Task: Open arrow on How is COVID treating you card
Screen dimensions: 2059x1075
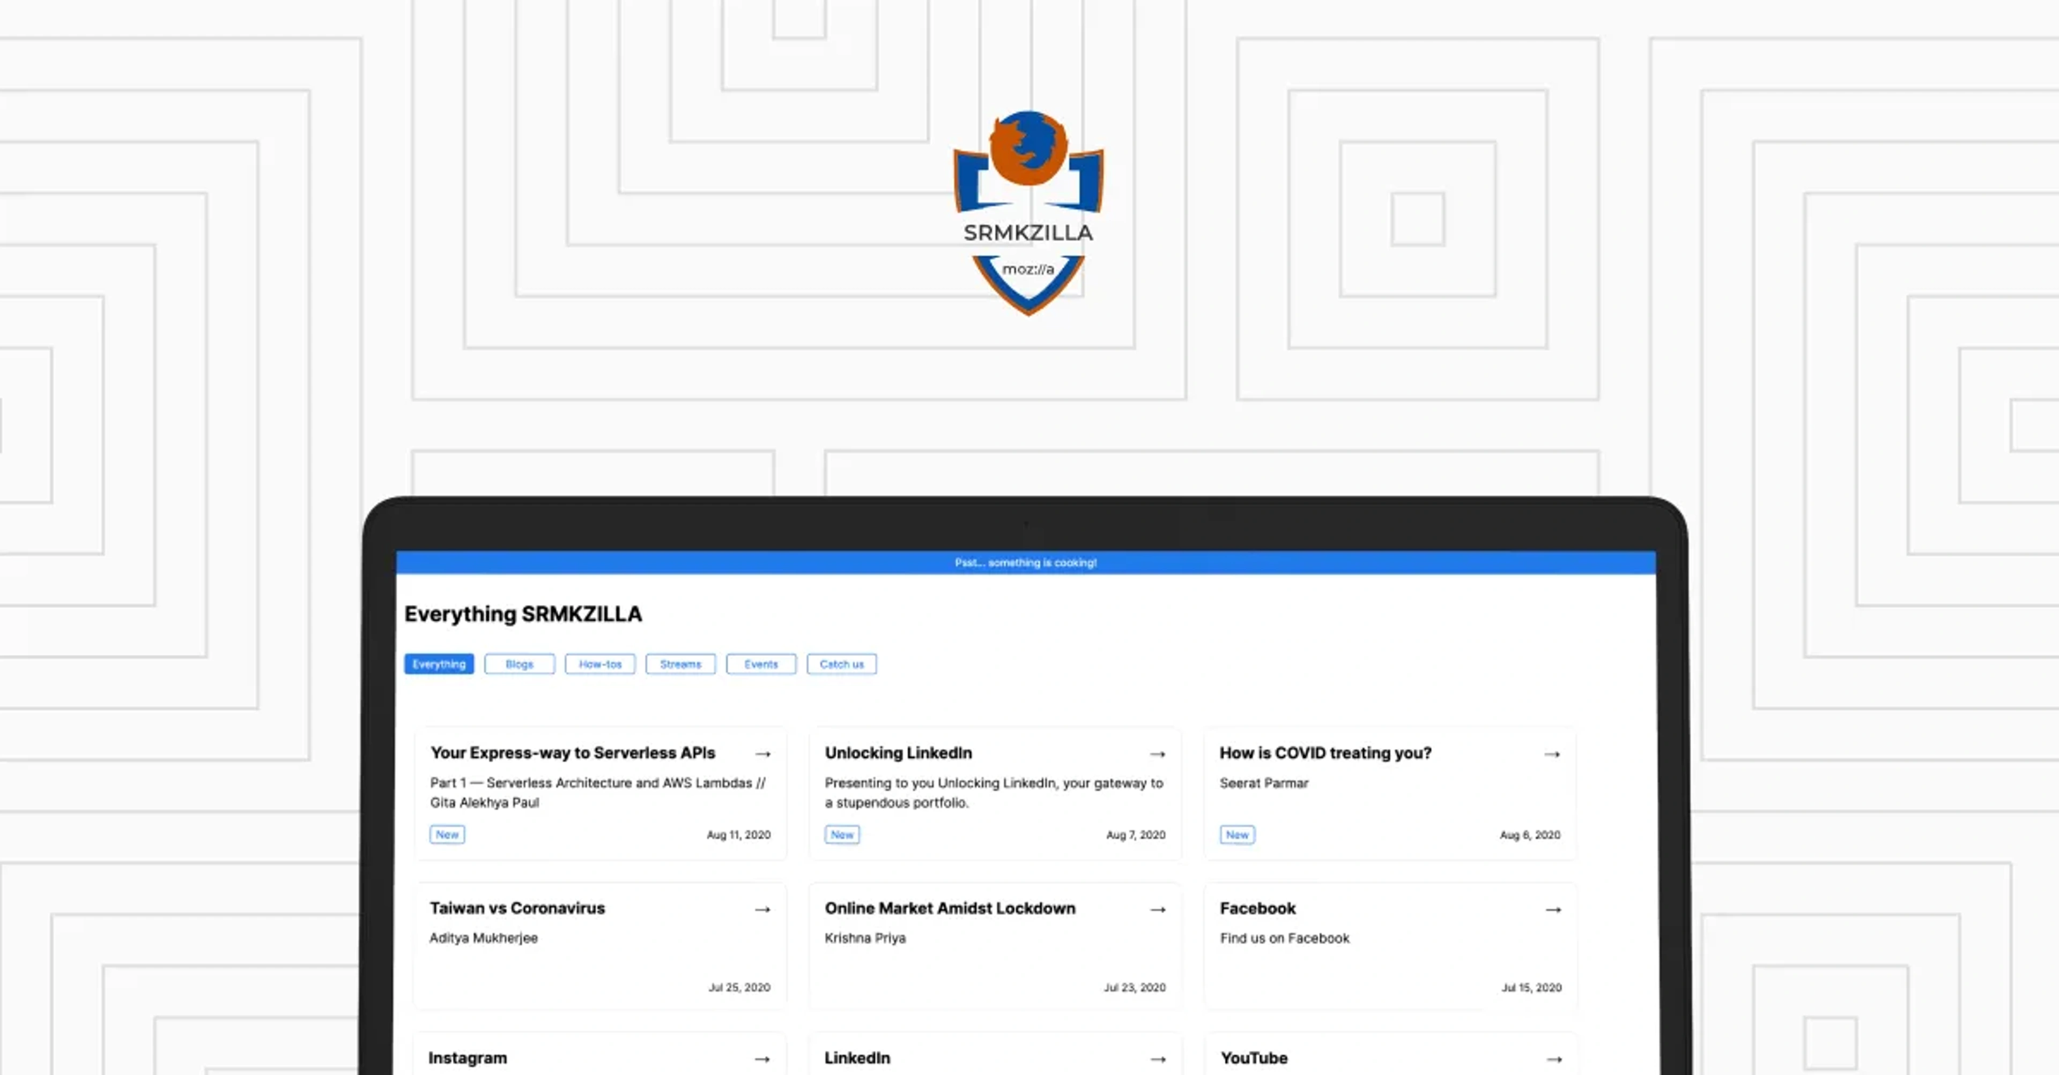Action: point(1552,754)
